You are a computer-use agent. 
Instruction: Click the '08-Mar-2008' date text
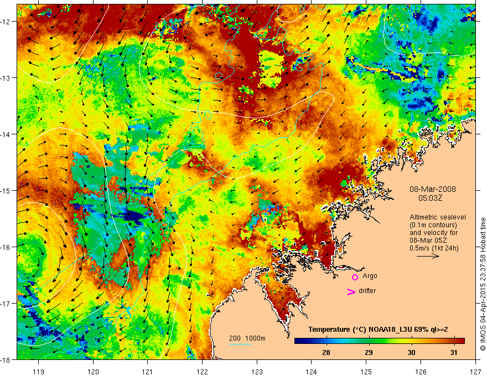pyautogui.click(x=433, y=189)
